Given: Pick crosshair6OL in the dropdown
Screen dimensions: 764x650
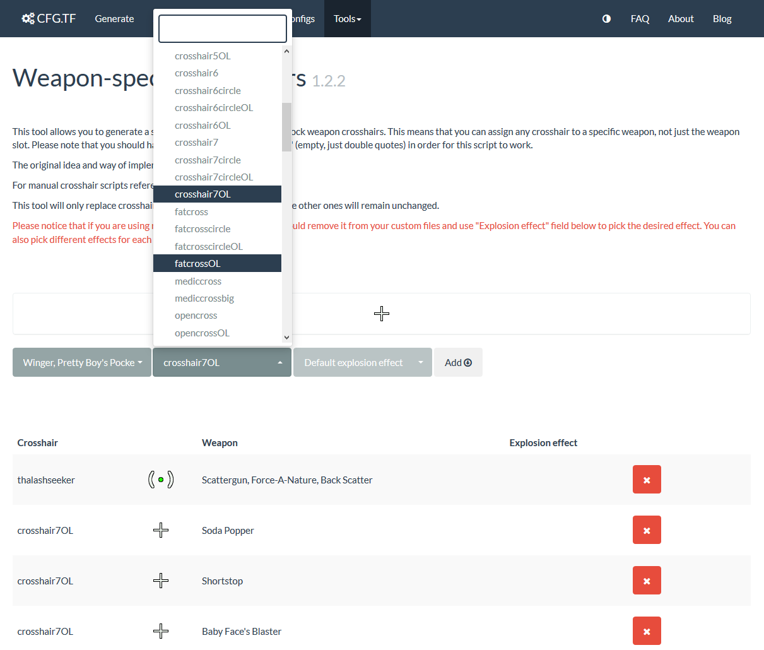Looking at the screenshot, I should tap(217, 125).
